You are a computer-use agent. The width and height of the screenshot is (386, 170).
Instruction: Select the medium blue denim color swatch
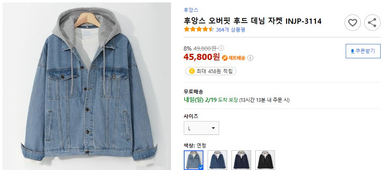point(217,160)
